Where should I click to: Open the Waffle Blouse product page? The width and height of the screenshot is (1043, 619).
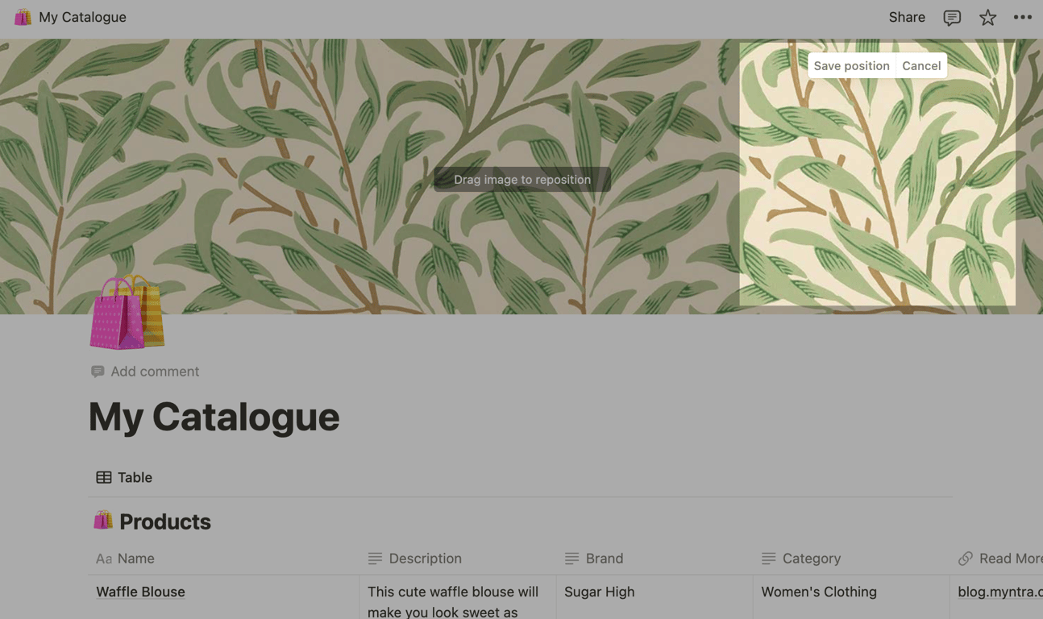tap(140, 592)
